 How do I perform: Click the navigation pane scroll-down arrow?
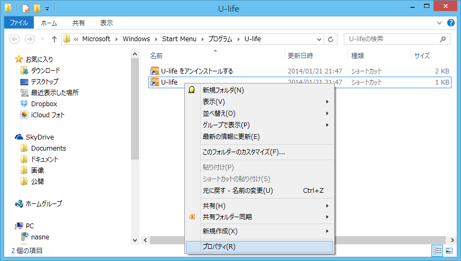pos(135,240)
